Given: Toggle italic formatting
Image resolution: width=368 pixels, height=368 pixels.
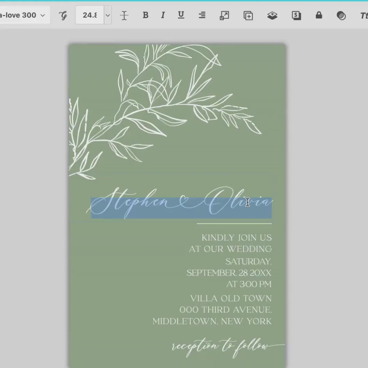Looking at the screenshot, I should click(x=163, y=15).
